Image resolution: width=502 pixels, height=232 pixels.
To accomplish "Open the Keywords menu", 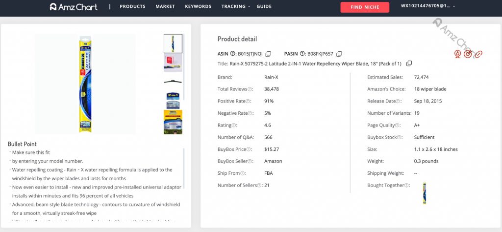I will click(198, 6).
